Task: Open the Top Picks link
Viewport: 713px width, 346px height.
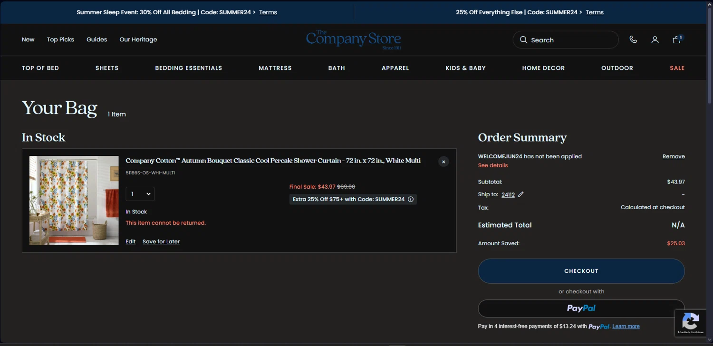Action: pos(60,39)
